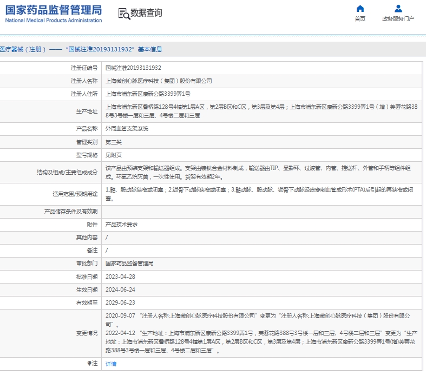Select approval department value 国家药品监督管理局
The width and height of the screenshot is (426, 375).
click(129, 264)
